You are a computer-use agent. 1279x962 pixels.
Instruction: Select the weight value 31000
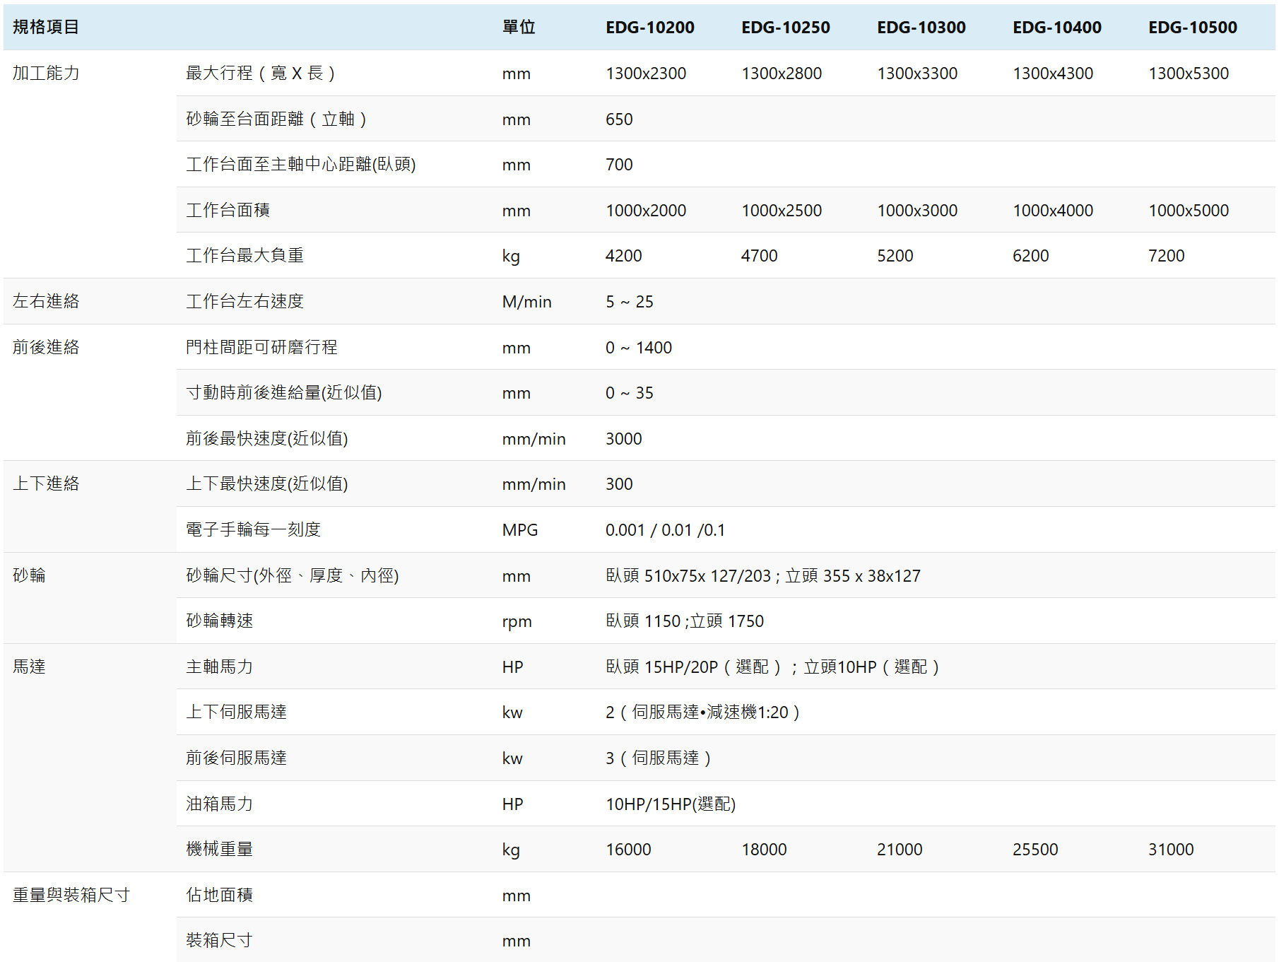pyautogui.click(x=1171, y=850)
